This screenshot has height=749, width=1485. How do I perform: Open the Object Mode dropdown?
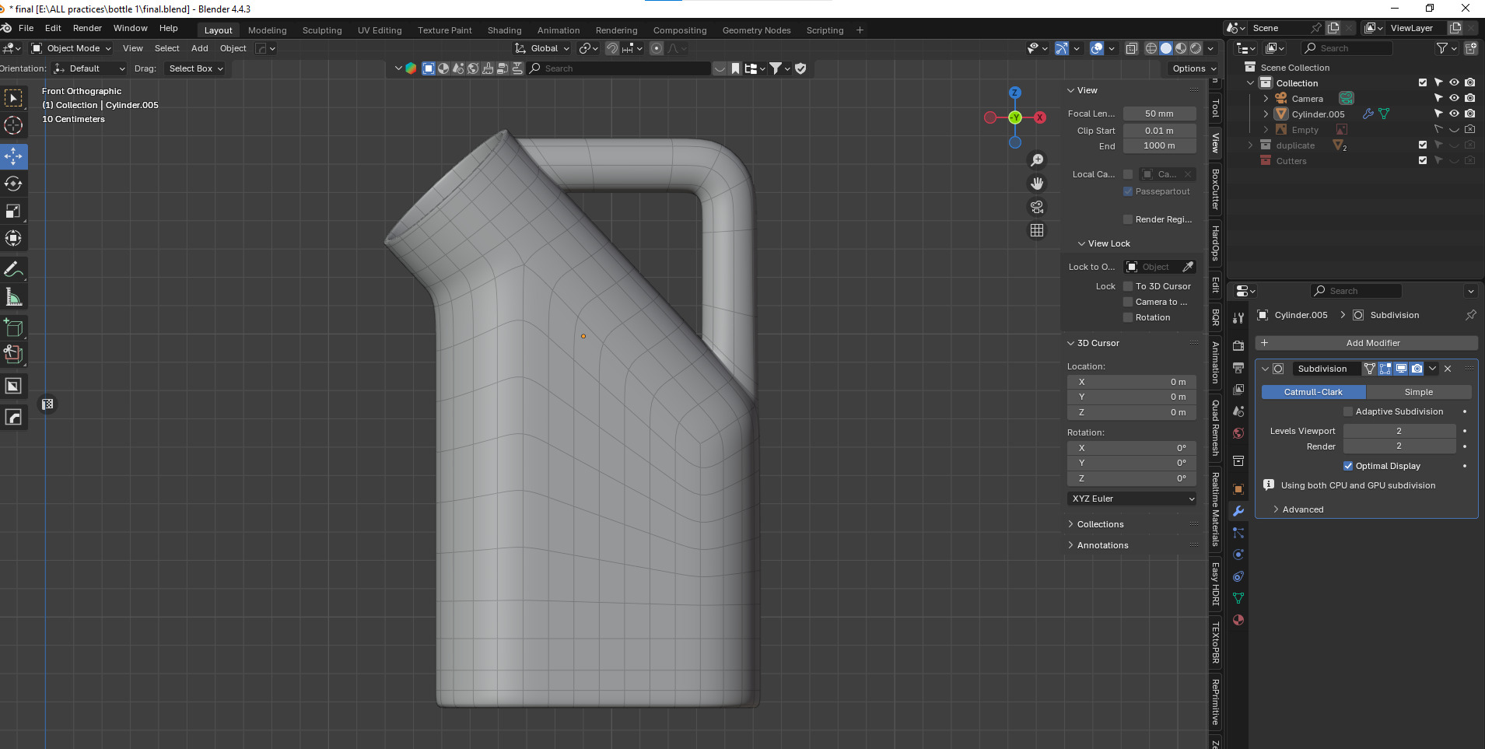tap(71, 48)
